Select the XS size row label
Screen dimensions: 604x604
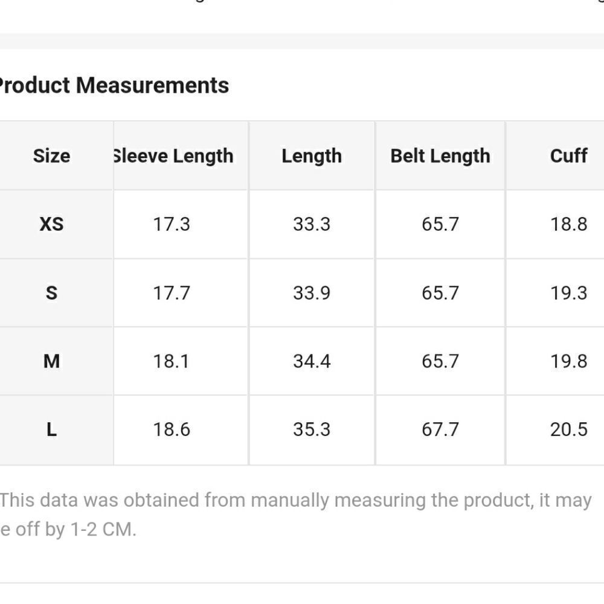[51, 224]
